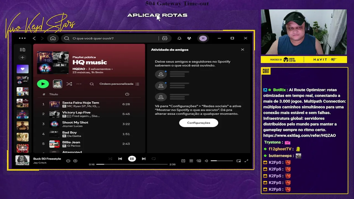Open artist Joyner Lucas link
Image resolution: width=354 pixels, height=199 pixels.
tap(72, 126)
